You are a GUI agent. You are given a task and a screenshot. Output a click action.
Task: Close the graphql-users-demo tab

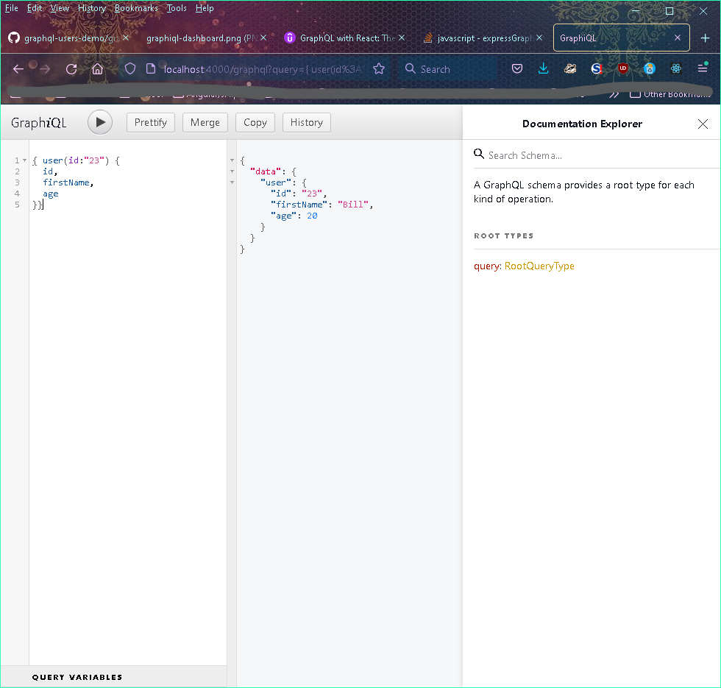pos(126,38)
